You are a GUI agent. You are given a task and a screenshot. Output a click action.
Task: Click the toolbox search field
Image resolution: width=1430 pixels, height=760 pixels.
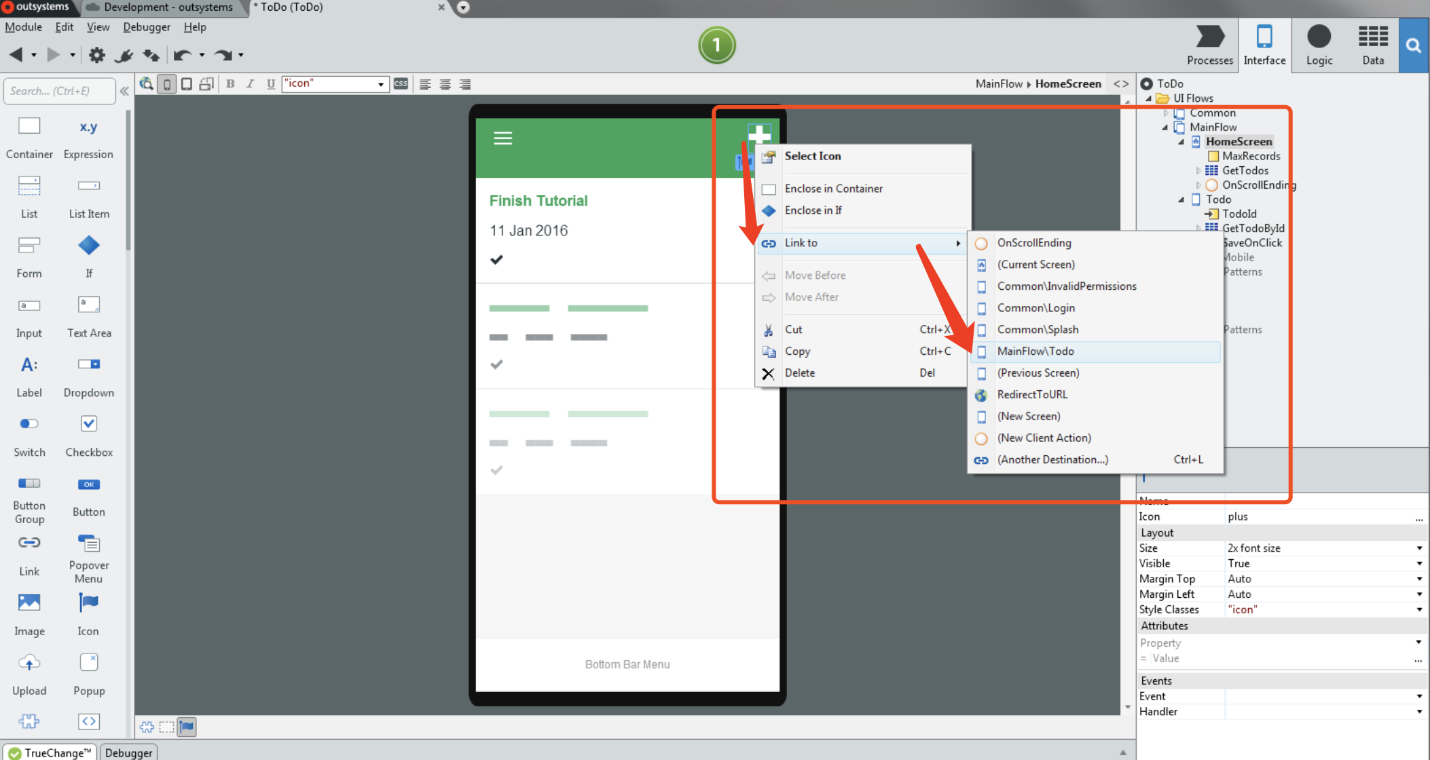tap(58, 91)
